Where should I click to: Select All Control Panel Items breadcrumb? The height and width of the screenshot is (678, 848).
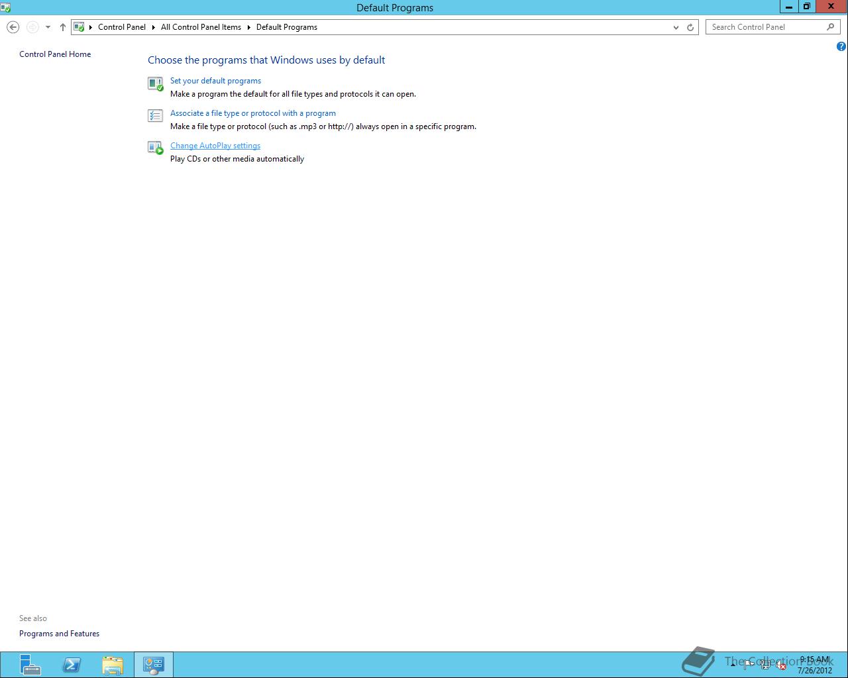(x=201, y=27)
